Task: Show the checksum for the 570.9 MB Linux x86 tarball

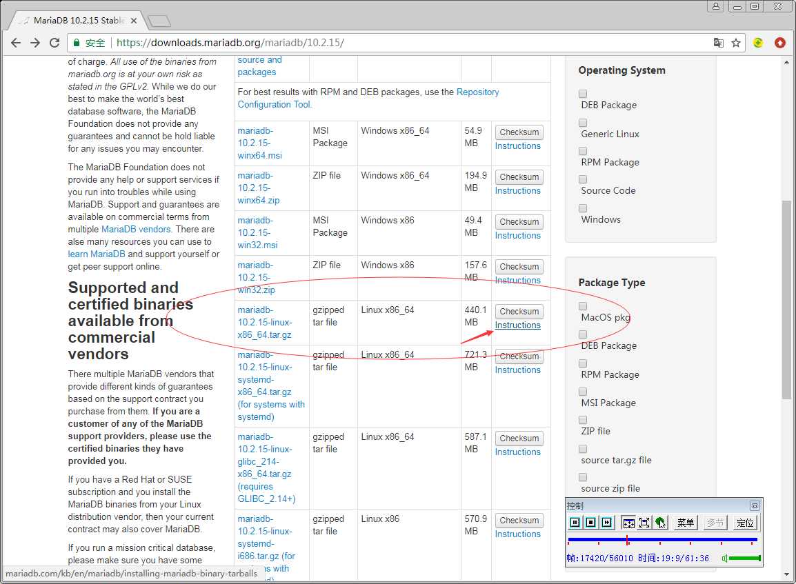Action: coord(519,521)
